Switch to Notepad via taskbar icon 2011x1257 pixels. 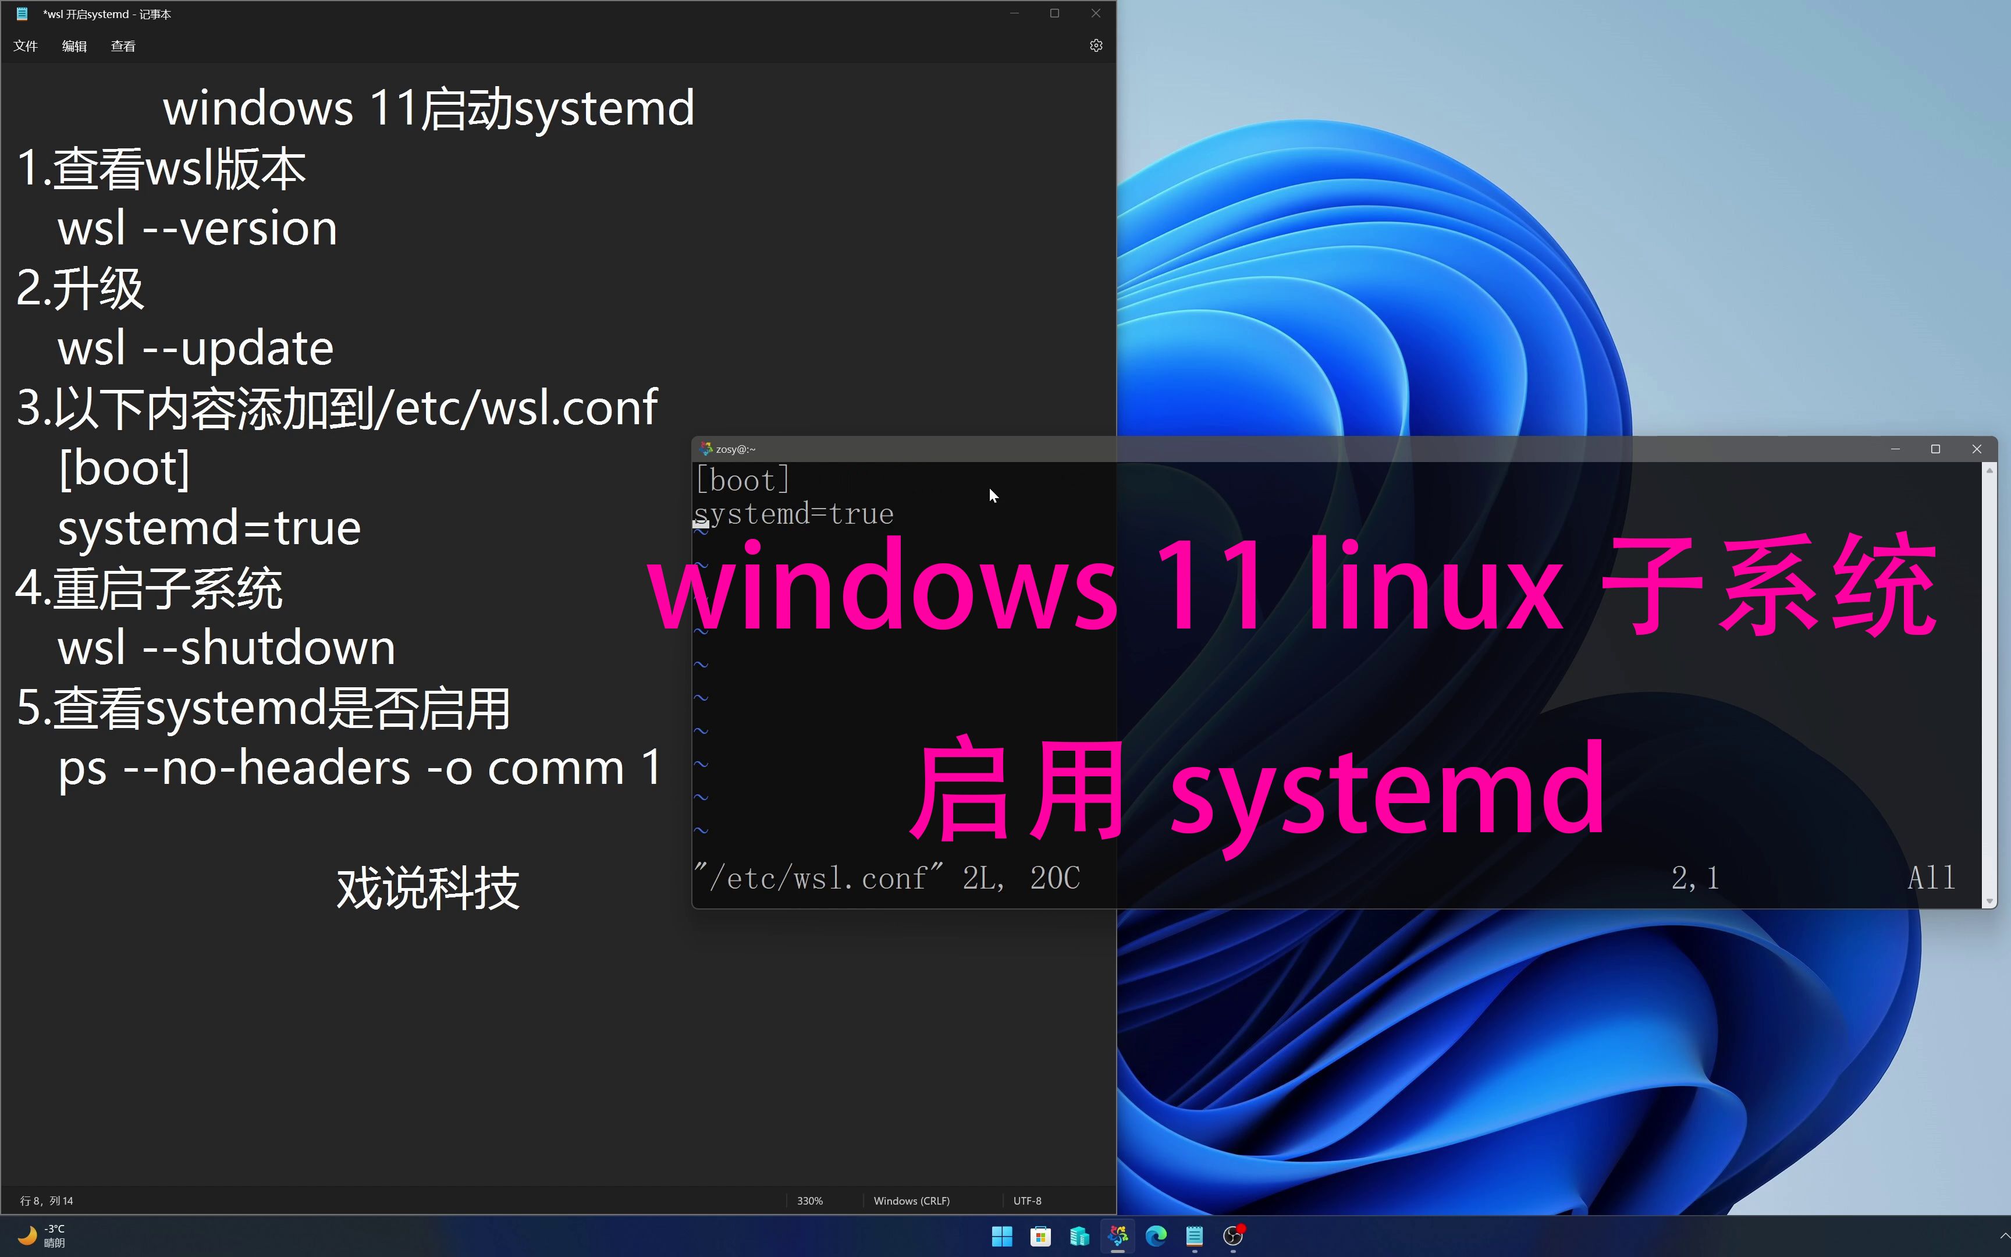click(1194, 1236)
